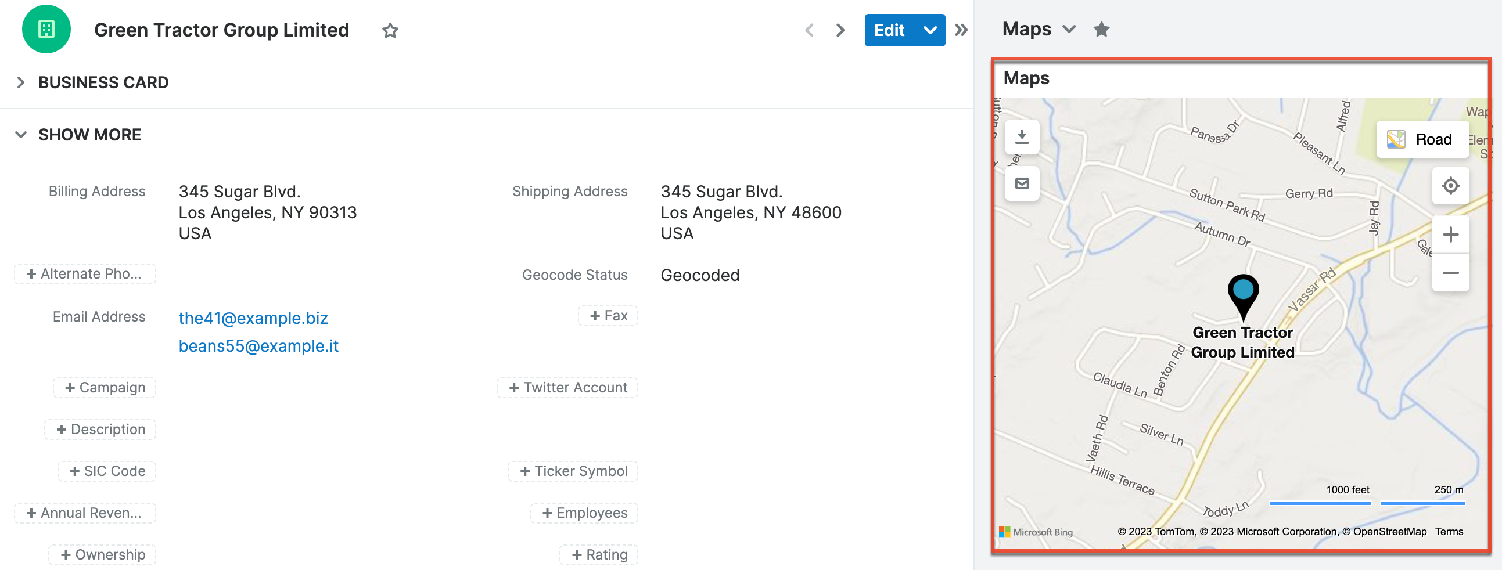Star Green Tractor Group Limited as favorite

[390, 30]
